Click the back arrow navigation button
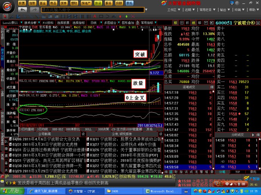Image resolution: width=261 pixels, height=195 pixels. point(22,10)
